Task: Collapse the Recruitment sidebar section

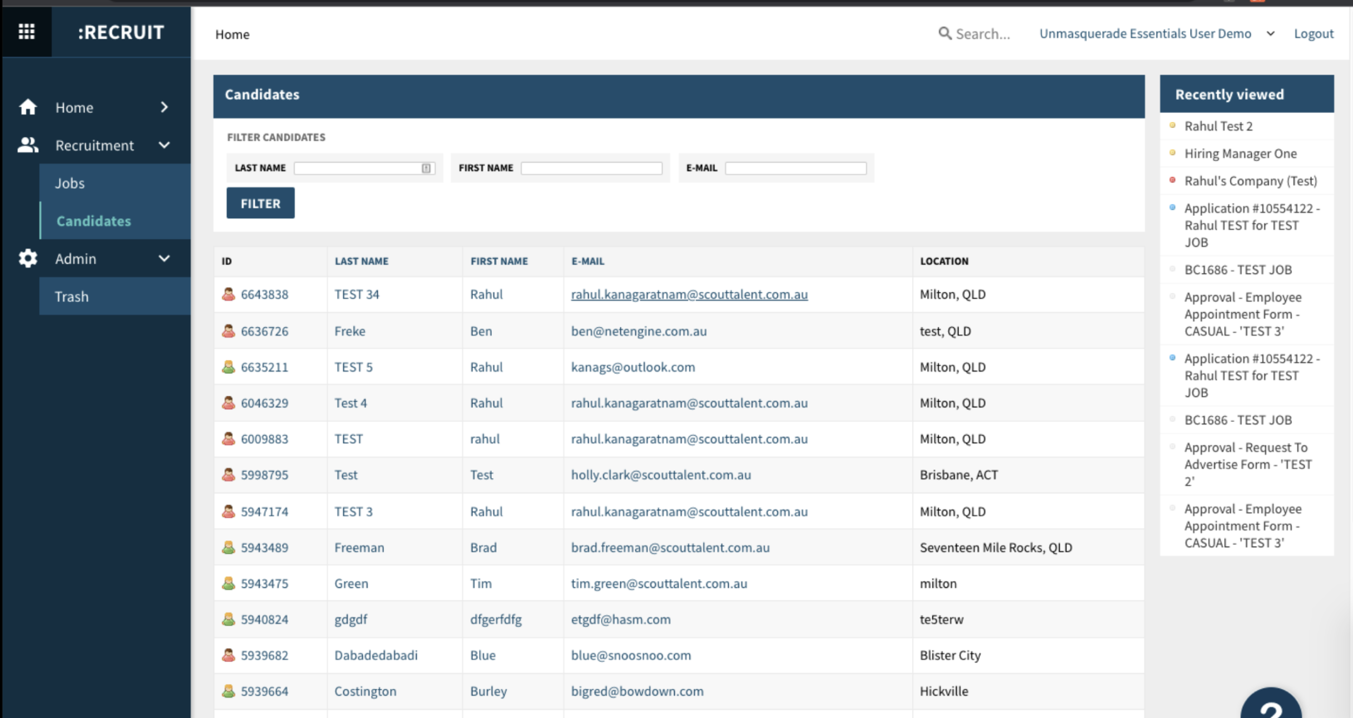Action: click(x=164, y=145)
